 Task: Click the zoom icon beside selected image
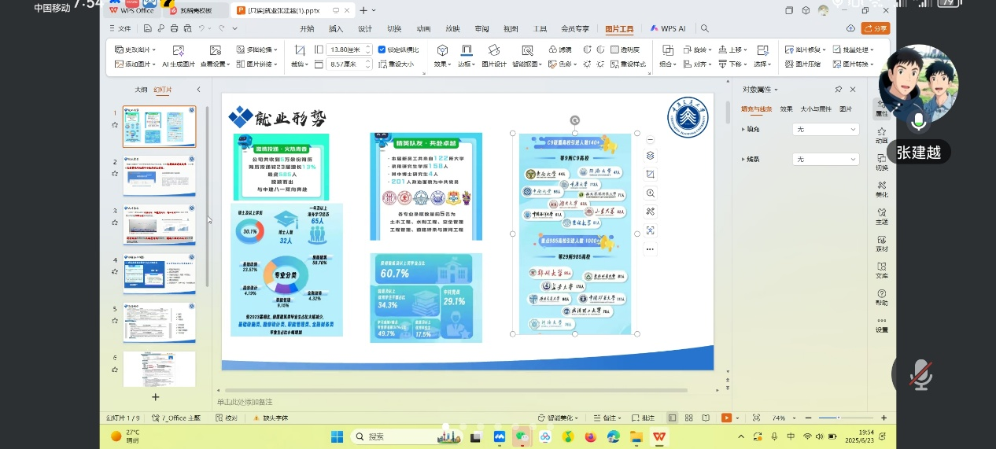click(x=650, y=193)
